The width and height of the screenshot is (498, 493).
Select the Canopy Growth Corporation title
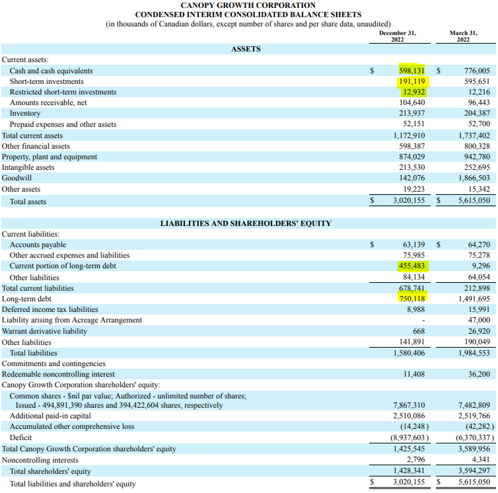tap(248, 5)
